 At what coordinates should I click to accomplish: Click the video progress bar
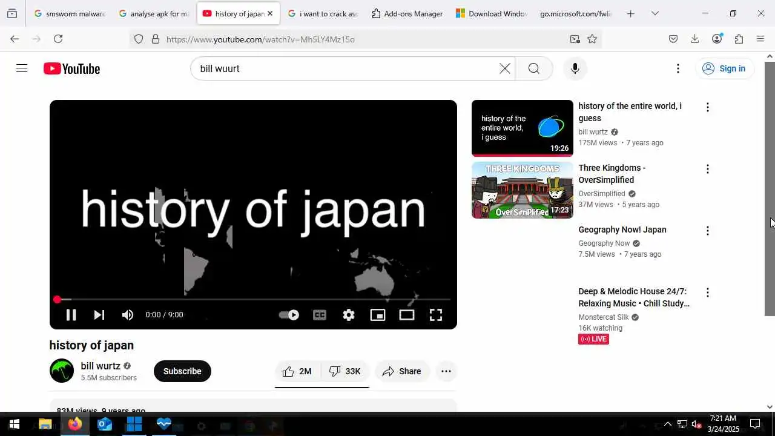[253, 300]
